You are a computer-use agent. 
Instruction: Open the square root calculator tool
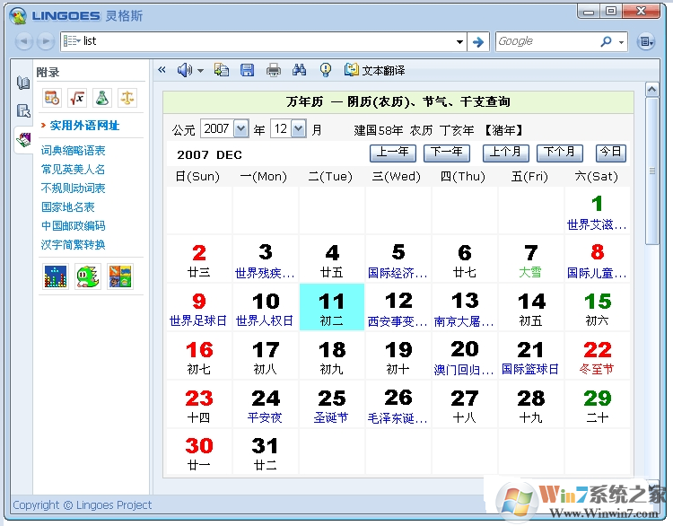(77, 98)
